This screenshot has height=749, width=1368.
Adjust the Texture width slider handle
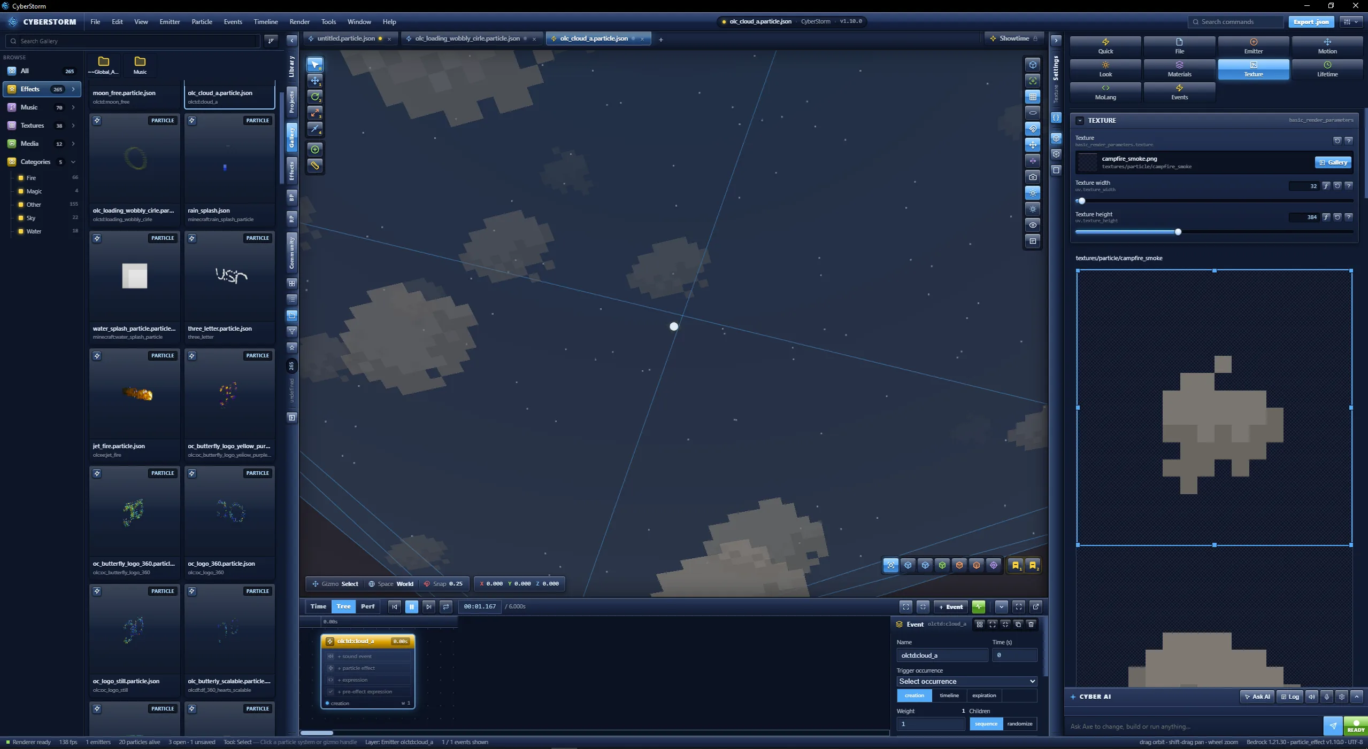1081,201
